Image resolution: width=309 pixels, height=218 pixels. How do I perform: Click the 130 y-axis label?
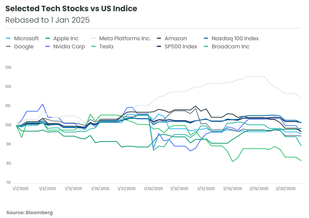[8, 68]
